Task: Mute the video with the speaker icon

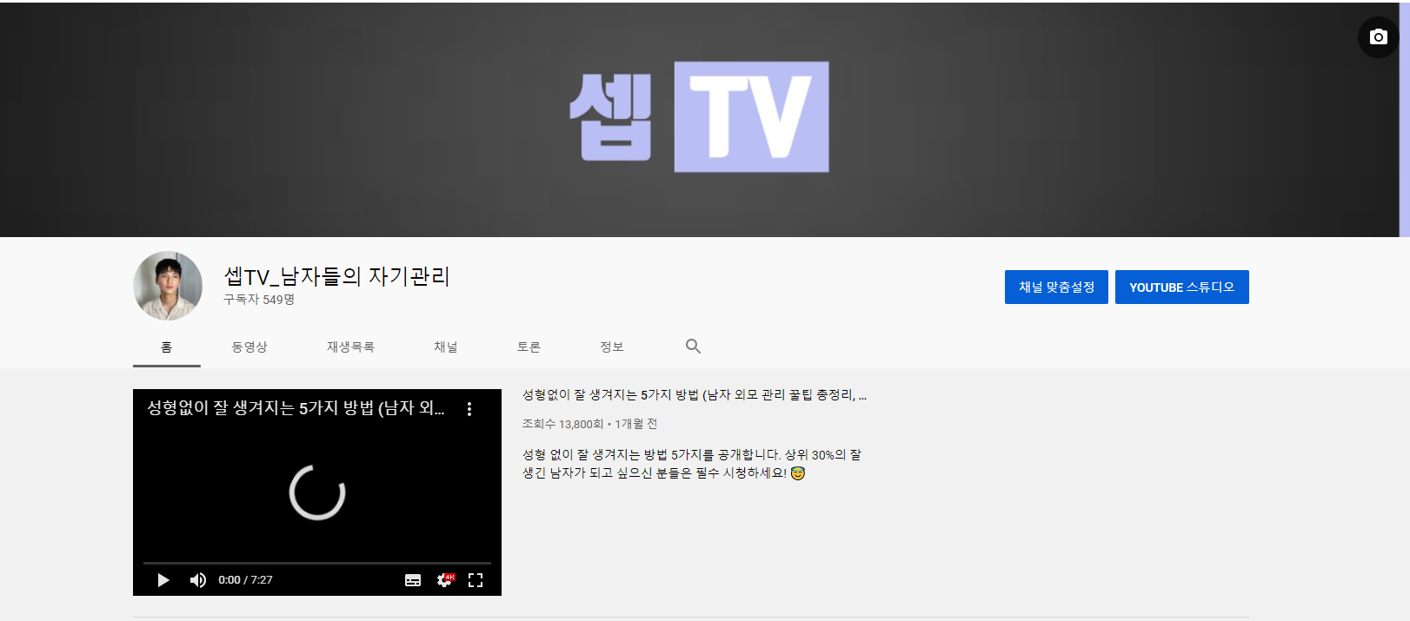Action: point(198,580)
